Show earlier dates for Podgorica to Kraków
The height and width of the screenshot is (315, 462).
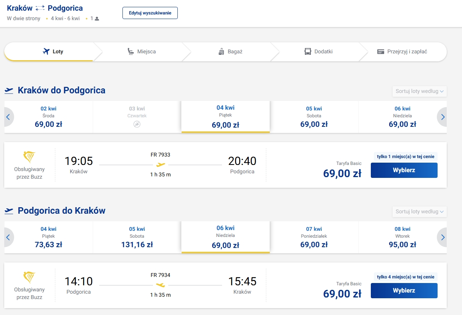pos(8,237)
